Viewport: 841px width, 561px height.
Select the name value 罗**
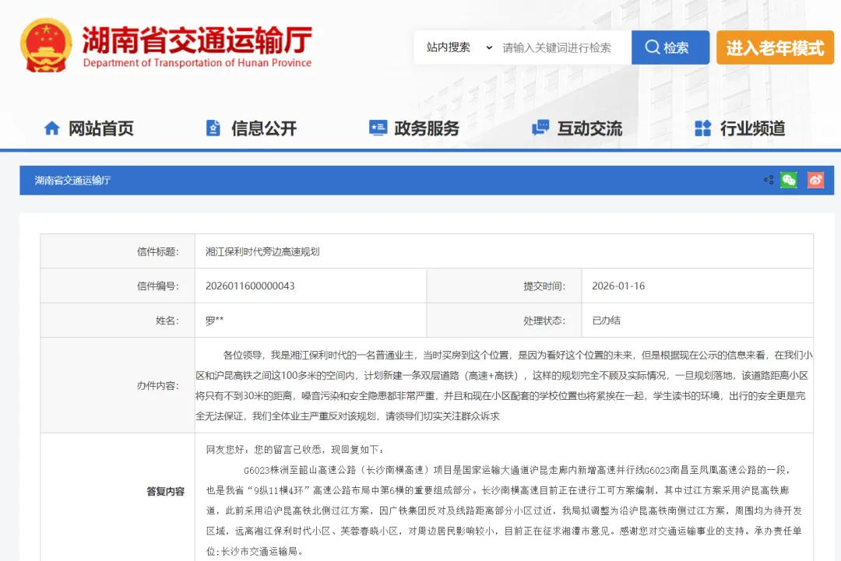click(214, 321)
